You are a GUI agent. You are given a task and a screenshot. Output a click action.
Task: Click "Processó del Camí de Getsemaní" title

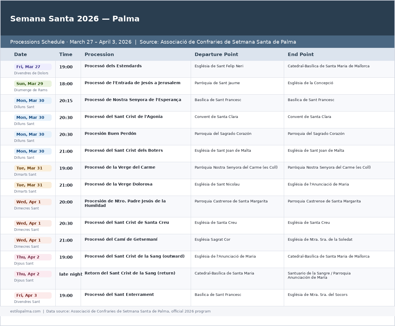click(x=121, y=239)
